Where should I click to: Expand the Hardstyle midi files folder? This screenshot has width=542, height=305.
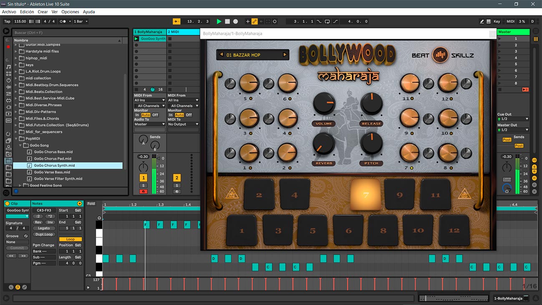point(16,51)
